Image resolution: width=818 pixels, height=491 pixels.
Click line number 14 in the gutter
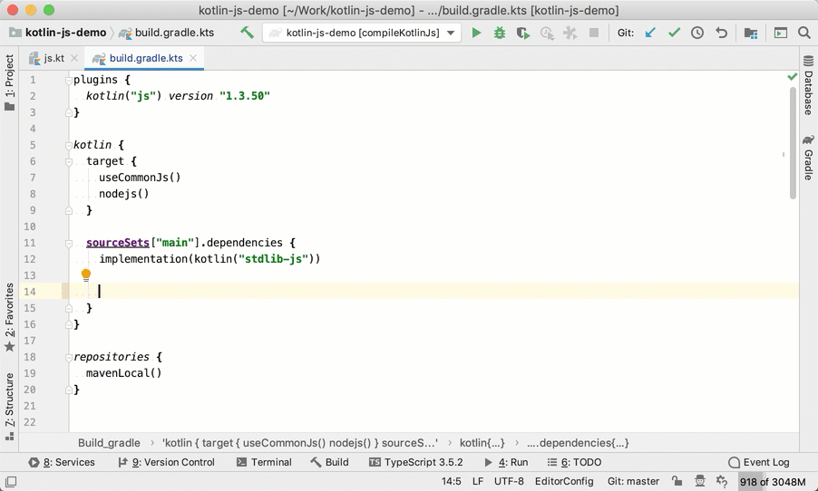(x=30, y=292)
